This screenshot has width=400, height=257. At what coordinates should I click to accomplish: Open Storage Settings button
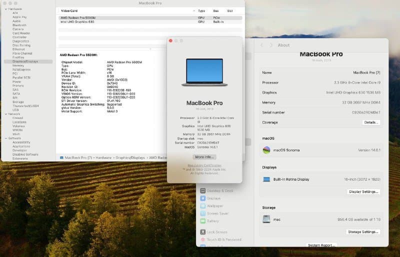point(363,232)
